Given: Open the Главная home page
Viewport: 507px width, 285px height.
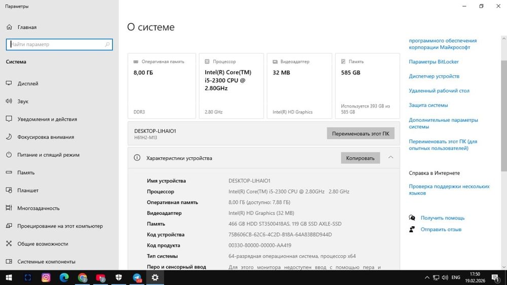Looking at the screenshot, I should (x=27, y=27).
